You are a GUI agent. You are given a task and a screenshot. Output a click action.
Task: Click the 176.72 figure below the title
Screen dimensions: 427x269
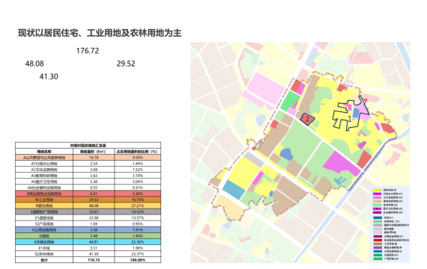tap(88, 51)
